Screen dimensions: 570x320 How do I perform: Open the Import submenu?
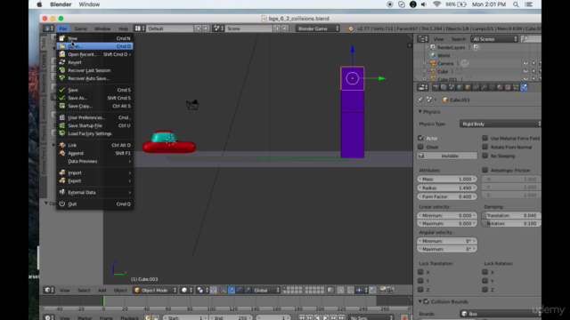click(95, 172)
